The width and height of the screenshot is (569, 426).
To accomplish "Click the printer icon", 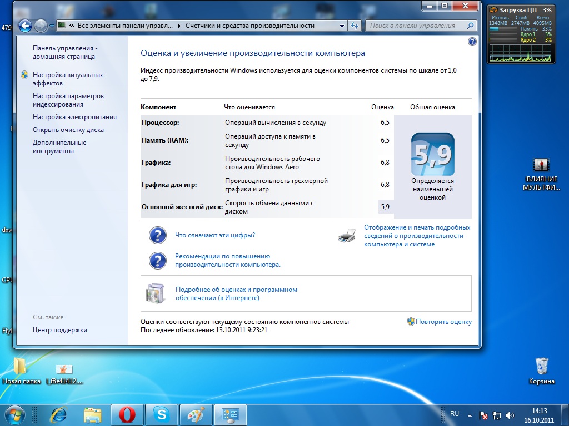I will click(x=347, y=236).
